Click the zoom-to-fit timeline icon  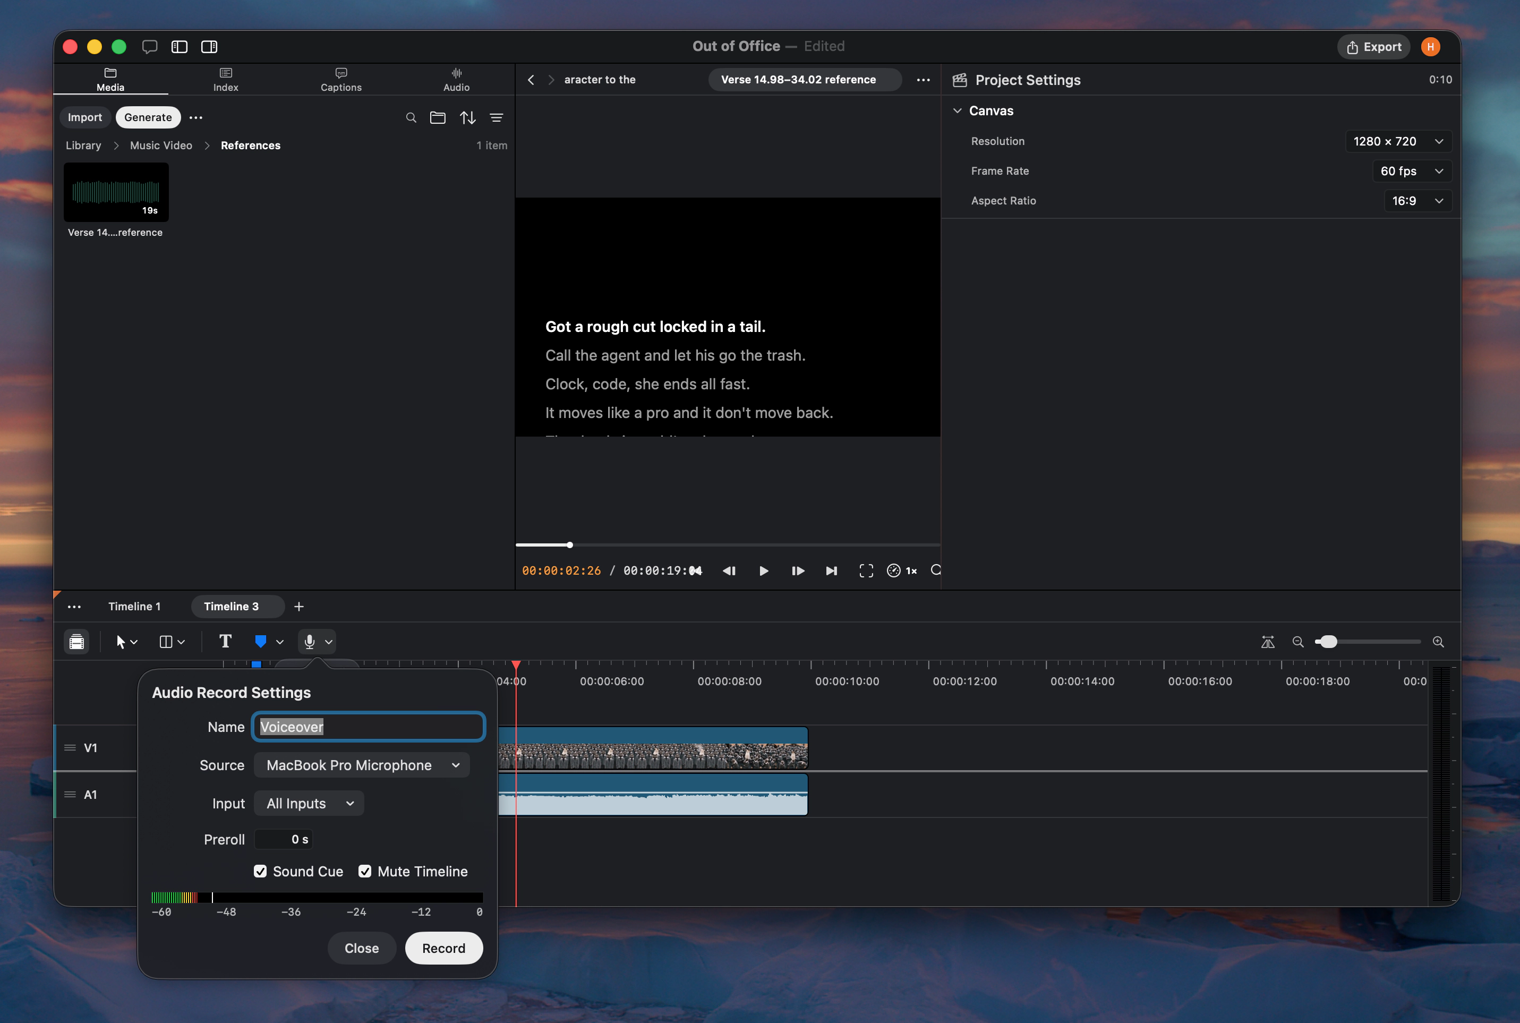pos(1268,642)
